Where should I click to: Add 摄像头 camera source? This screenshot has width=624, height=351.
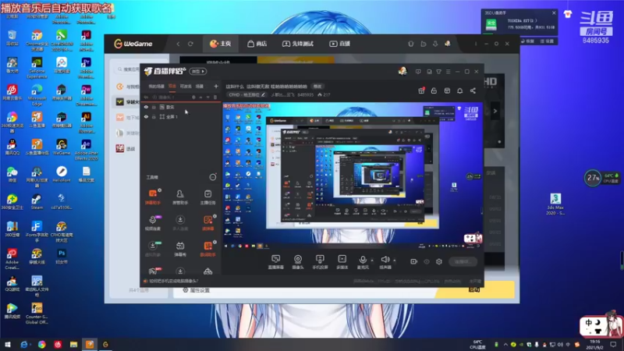coord(298,262)
